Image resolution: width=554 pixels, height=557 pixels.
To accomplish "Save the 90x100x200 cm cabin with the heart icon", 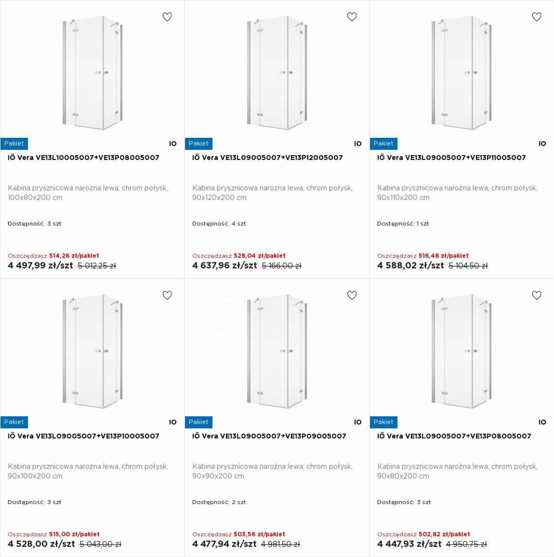I will tap(167, 295).
